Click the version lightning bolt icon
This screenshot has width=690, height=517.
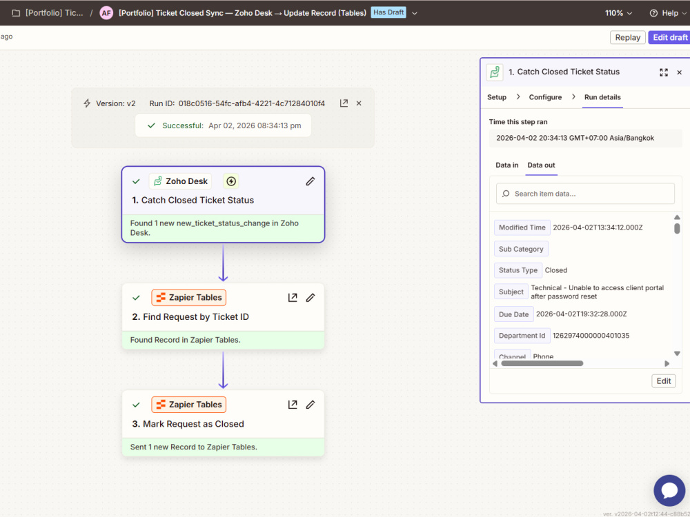87,103
